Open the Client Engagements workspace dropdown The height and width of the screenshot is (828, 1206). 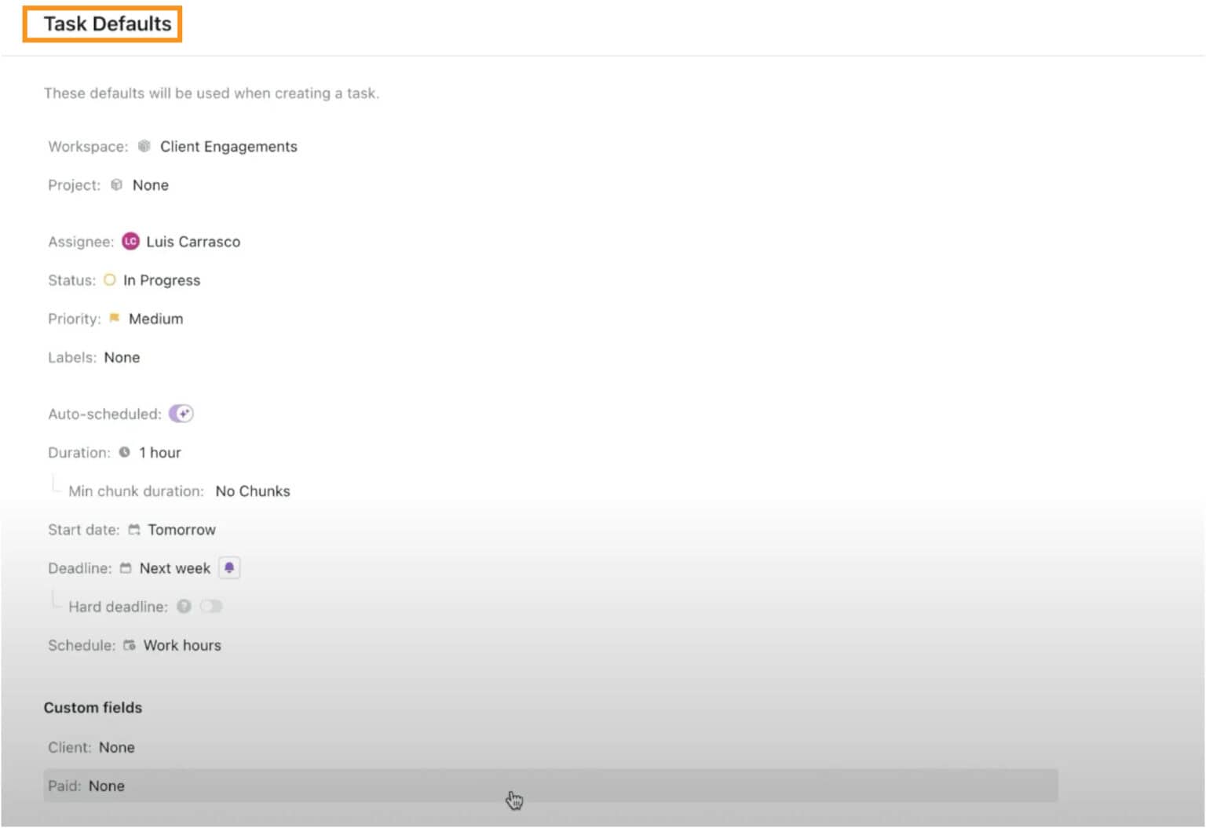[228, 147]
